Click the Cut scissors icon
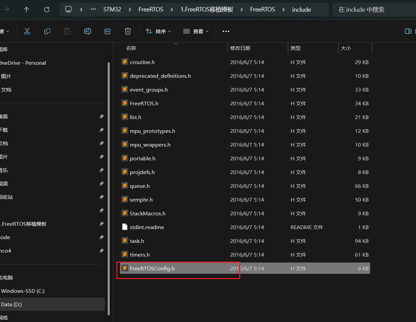Screen dimensions: 416x322 coord(27,31)
